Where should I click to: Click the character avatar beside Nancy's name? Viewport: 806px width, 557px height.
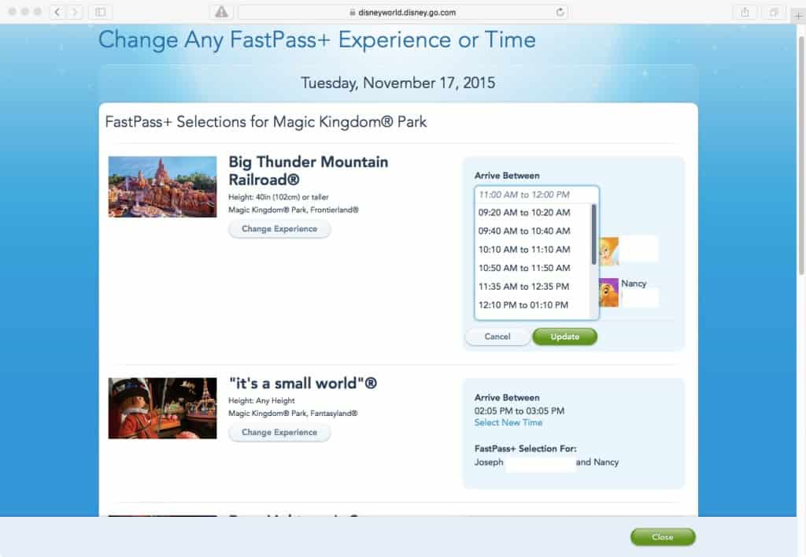click(608, 292)
